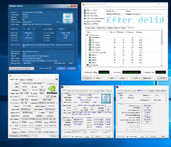Viewport: 171px width, 147px height.
Task: Open the CPU #1 / Core #1 dropdown in AIDA64 CPUID
Action: click(22, 69)
